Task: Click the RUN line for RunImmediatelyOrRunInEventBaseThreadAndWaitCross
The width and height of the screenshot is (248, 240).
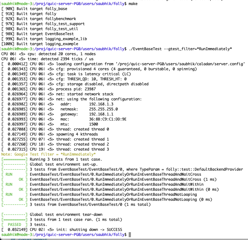Action: click(101, 174)
